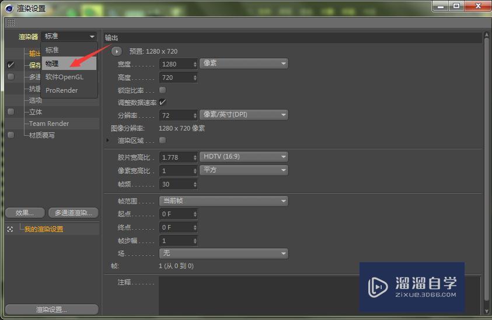Viewport: 492px width, 320px height.
Task: Select the Team Render item
Action: (x=49, y=124)
